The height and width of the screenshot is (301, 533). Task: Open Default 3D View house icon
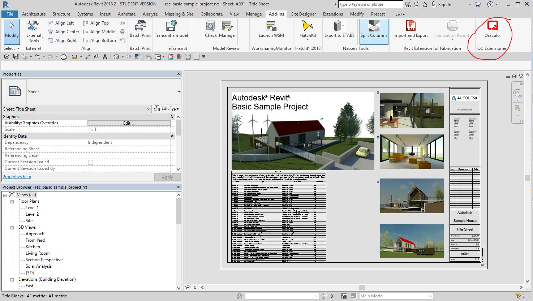pos(116,57)
